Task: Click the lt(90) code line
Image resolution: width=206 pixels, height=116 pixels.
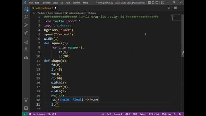Action: click(64, 56)
